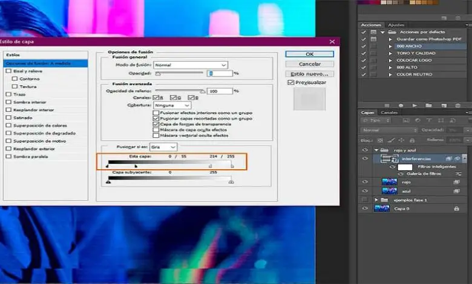This screenshot has width=472, height=284.
Task: Hide the interferencias layer with its eye icon
Action: point(365,158)
